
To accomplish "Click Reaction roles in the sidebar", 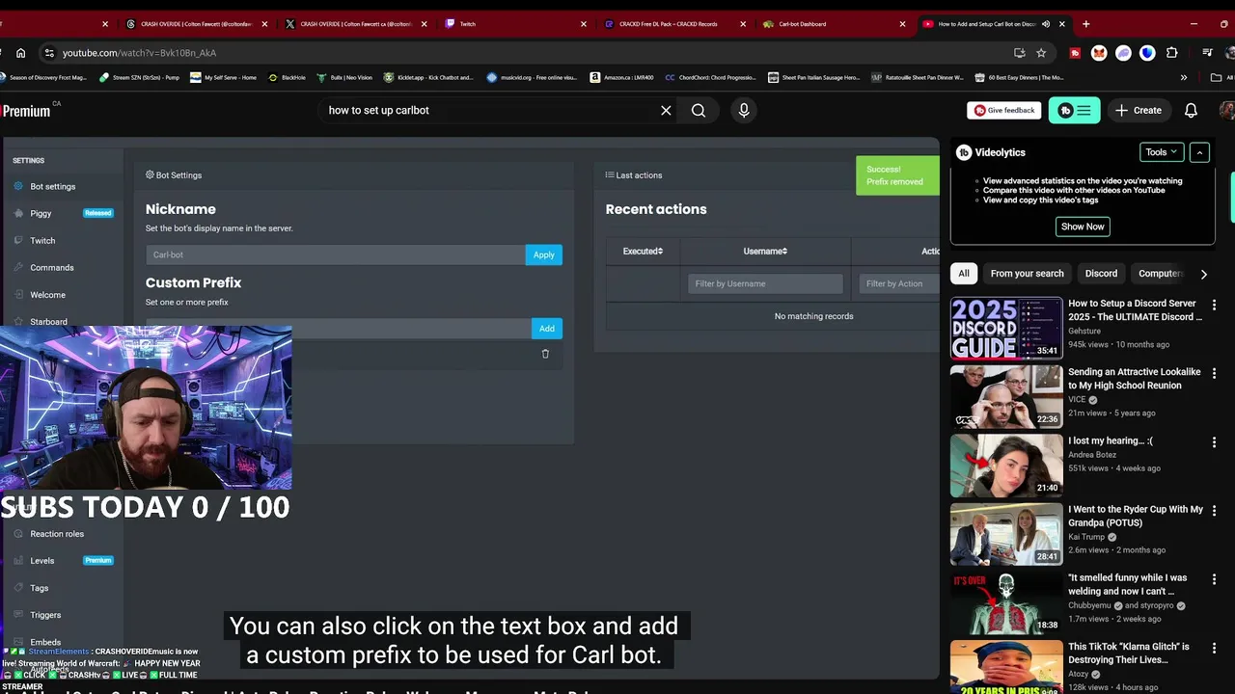I will tap(56, 534).
